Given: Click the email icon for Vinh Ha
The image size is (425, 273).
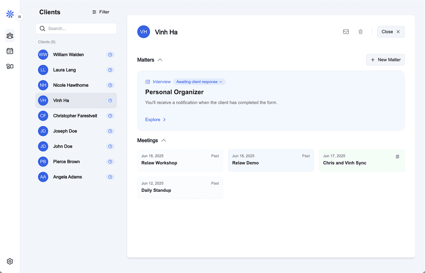Looking at the screenshot, I should pyautogui.click(x=346, y=32).
